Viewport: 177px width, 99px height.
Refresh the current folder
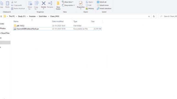(x=154, y=16)
